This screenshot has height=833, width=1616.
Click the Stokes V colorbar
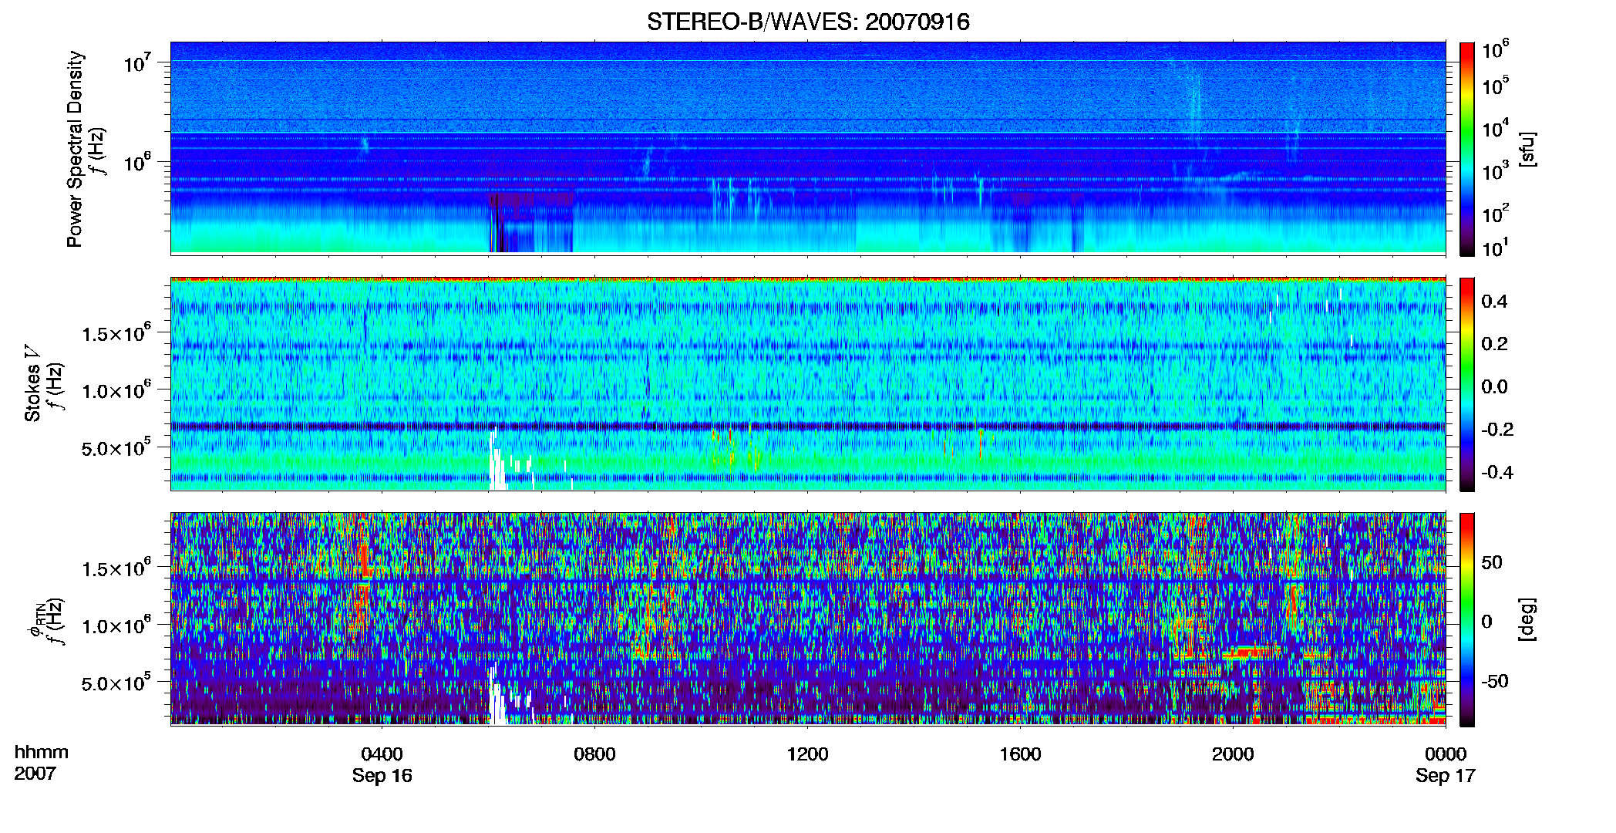1467,385
